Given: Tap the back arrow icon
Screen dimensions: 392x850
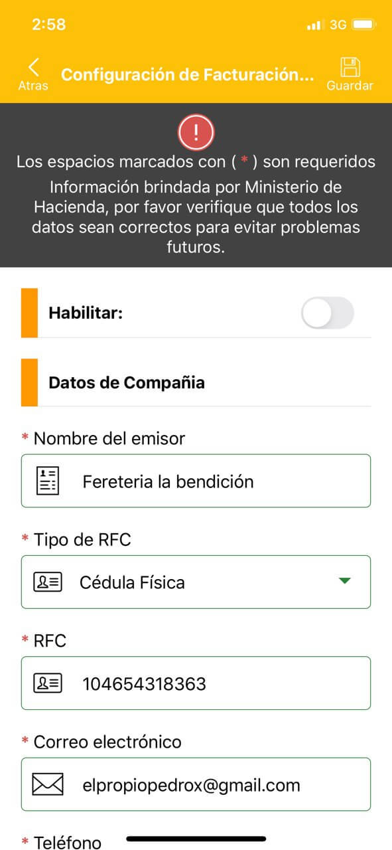Looking at the screenshot, I should [x=34, y=67].
